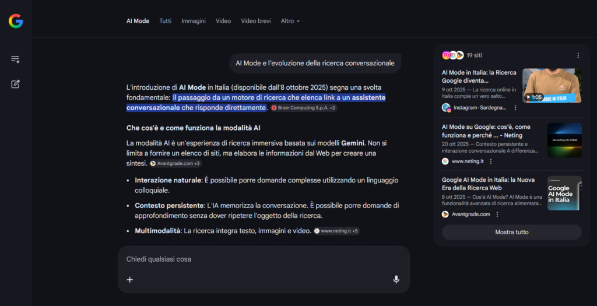The image size is (597, 306).
Task: Click the Google logo in the sidebar
Action: 16,21
